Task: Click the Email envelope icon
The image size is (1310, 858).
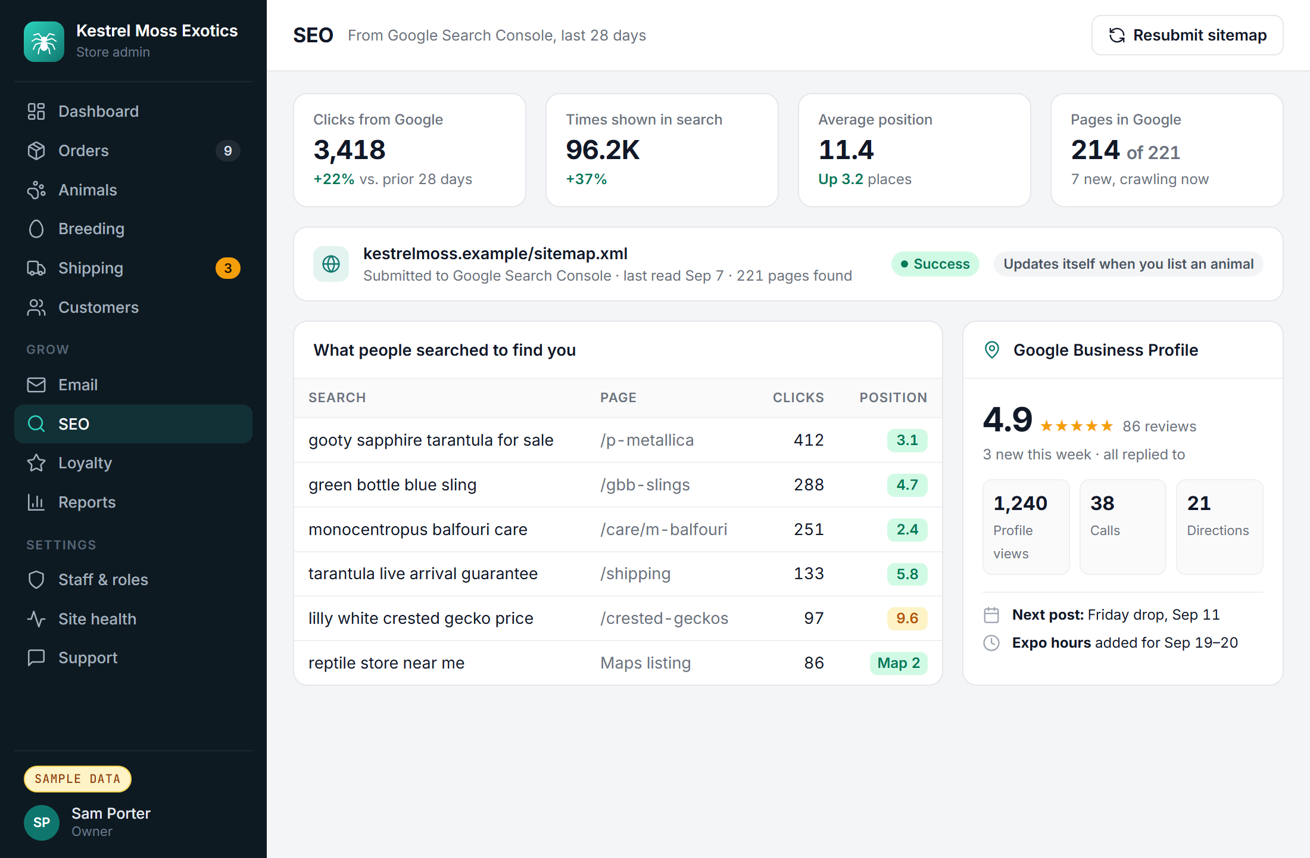Action: tap(36, 385)
